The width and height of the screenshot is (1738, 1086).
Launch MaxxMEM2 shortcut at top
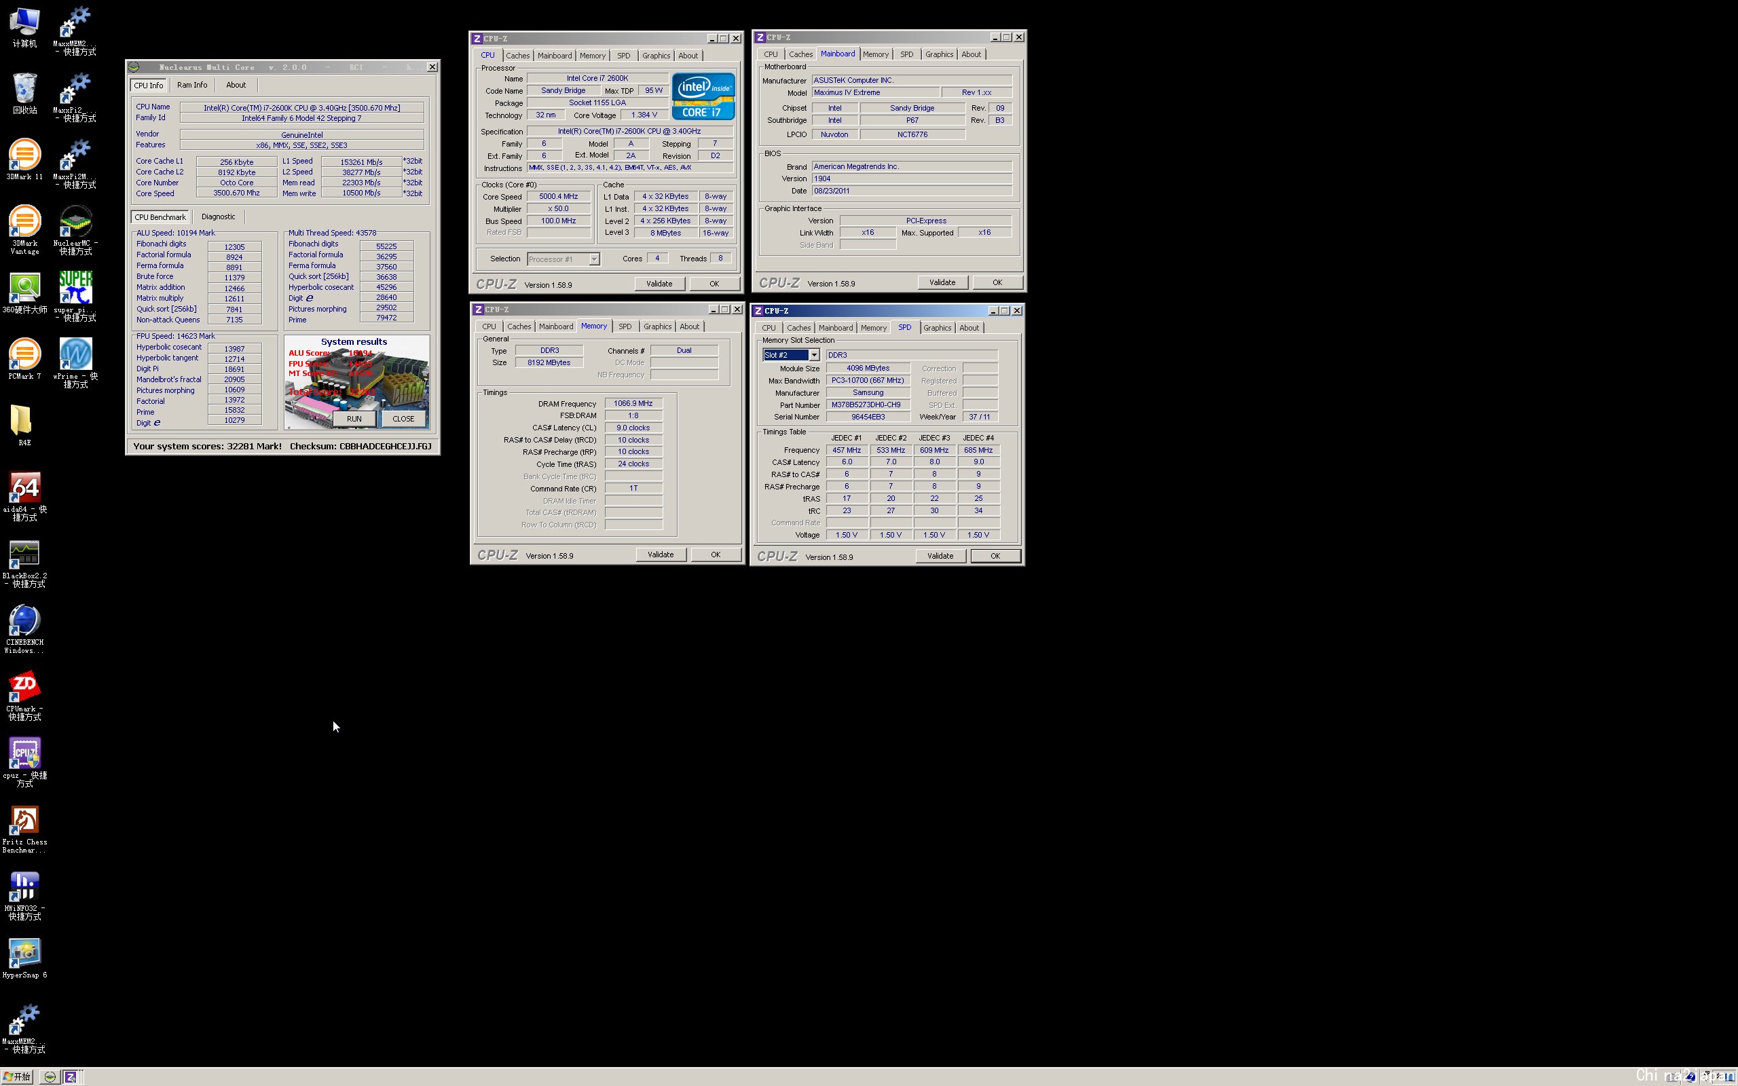coord(75,30)
